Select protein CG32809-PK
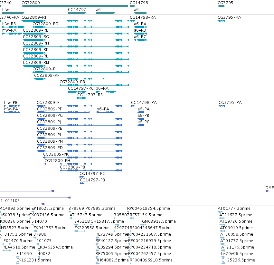Image resolution: width=274 pixels, height=265 pixels. coord(83,158)
